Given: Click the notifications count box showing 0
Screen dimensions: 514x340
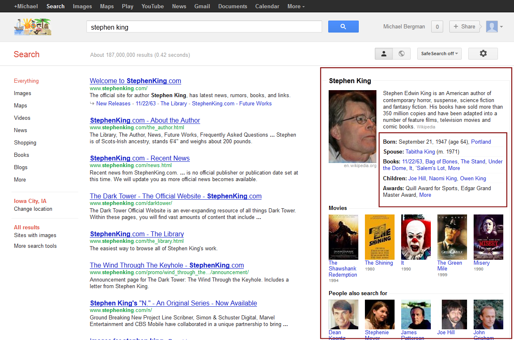Looking at the screenshot, I should 437,27.
